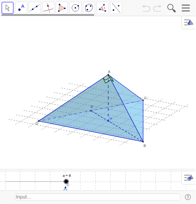Click the Undo arrow
This screenshot has height=204, width=196.
coord(146,8)
